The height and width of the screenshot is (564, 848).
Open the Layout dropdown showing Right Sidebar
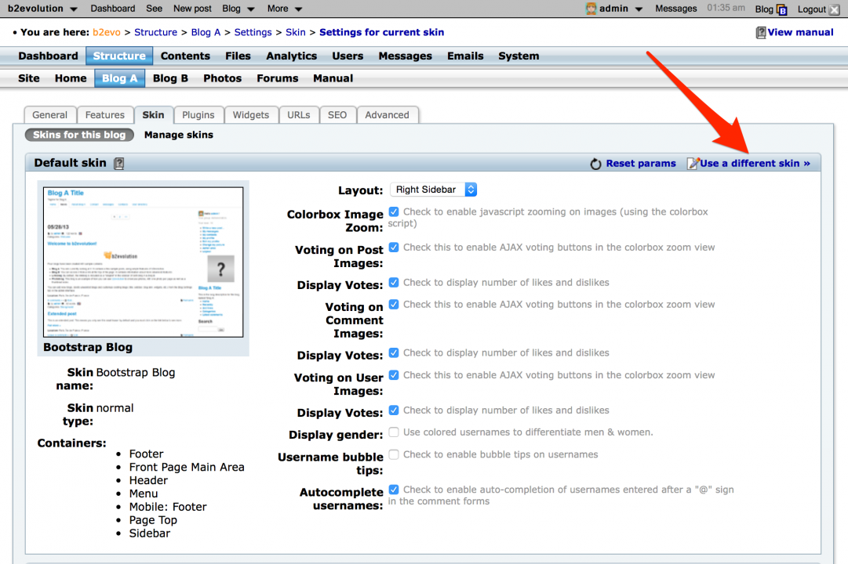click(x=433, y=190)
